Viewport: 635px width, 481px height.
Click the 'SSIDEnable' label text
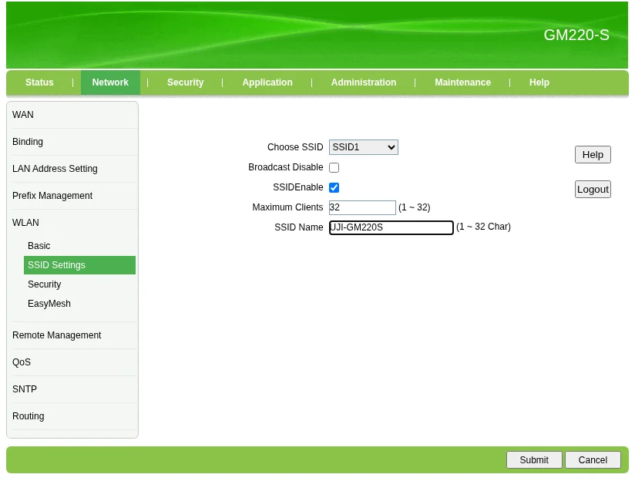pos(297,187)
